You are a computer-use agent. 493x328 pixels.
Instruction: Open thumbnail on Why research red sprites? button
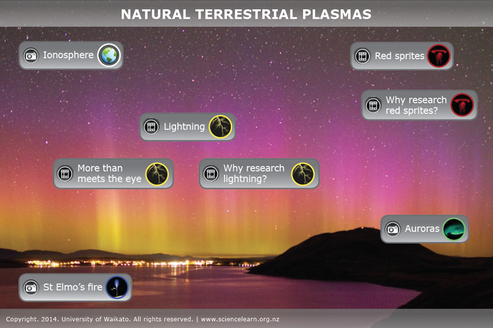click(x=462, y=105)
